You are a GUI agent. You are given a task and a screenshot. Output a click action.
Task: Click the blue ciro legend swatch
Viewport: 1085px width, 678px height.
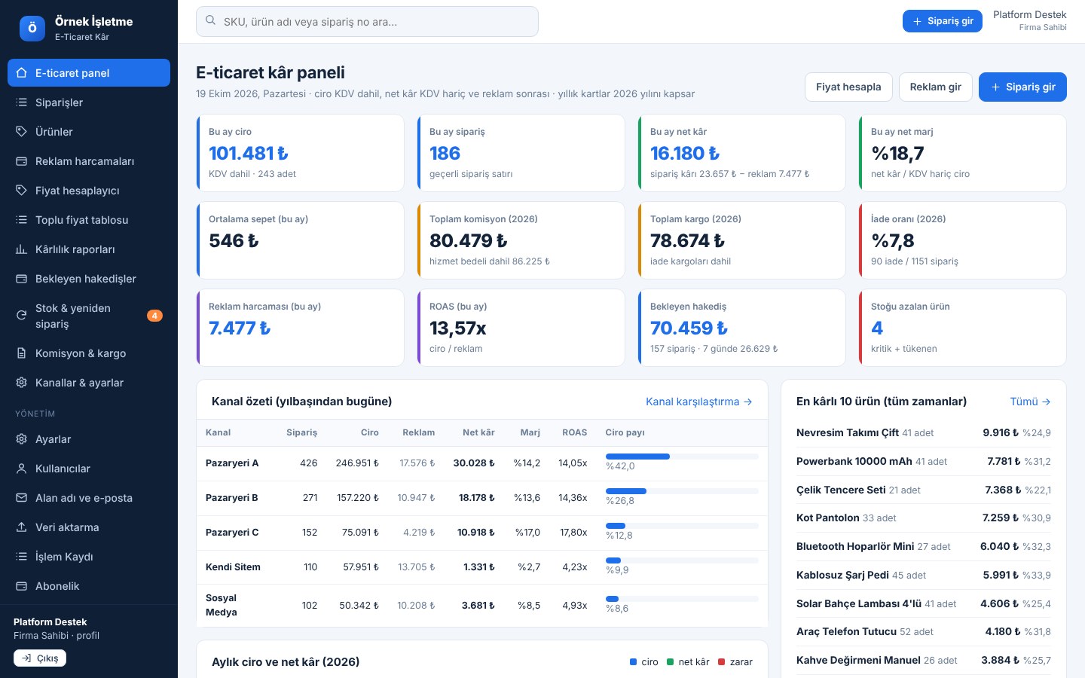[x=633, y=662]
